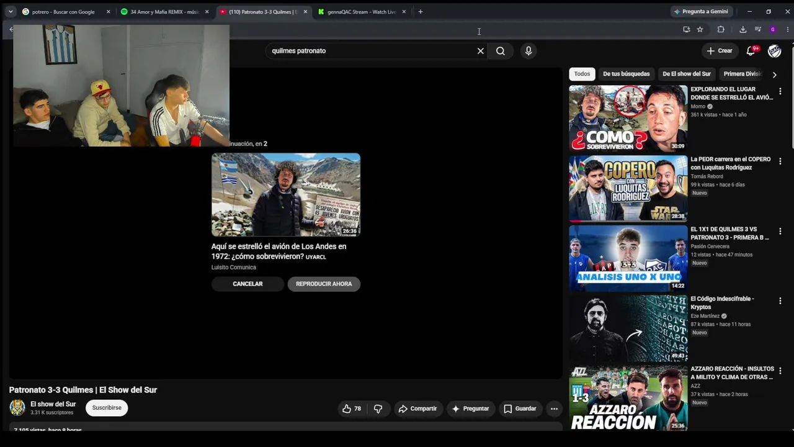Select the Todos filter chip
Screen dimensions: 794x447
pos(582,74)
